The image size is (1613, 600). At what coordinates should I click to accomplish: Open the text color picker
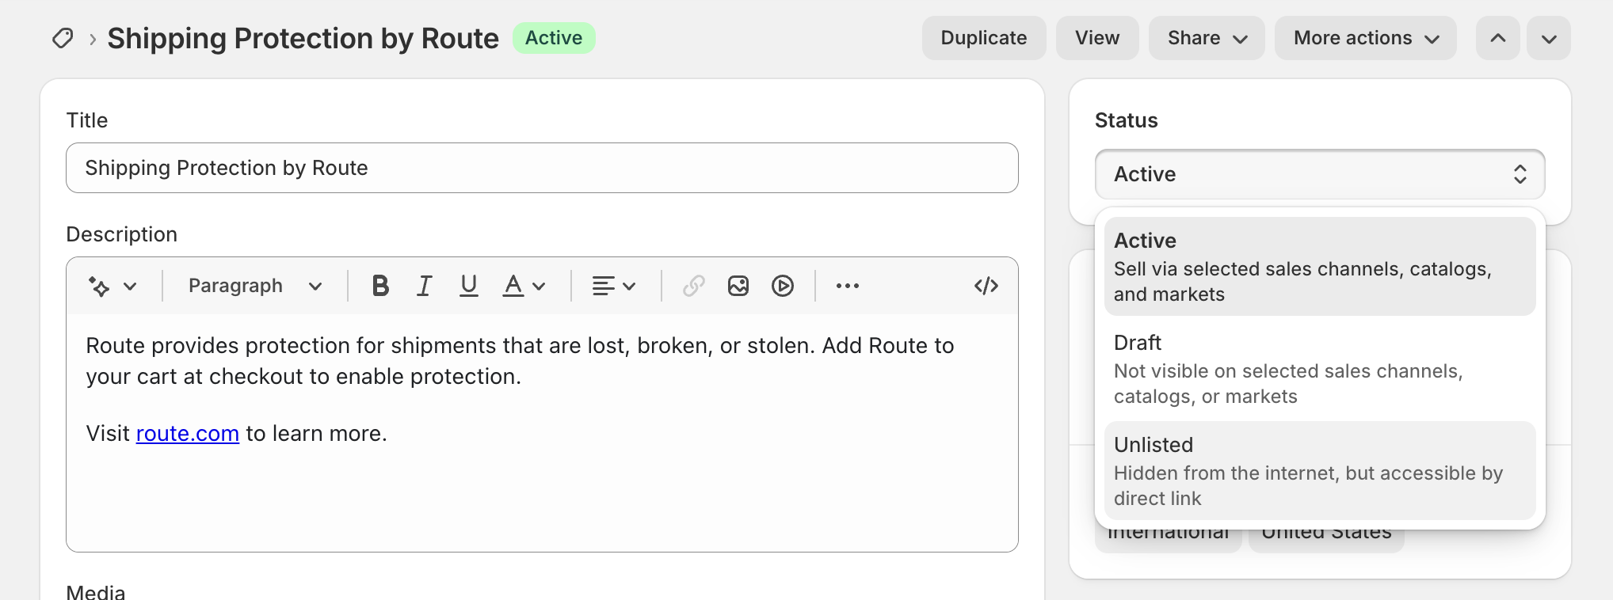click(x=524, y=286)
